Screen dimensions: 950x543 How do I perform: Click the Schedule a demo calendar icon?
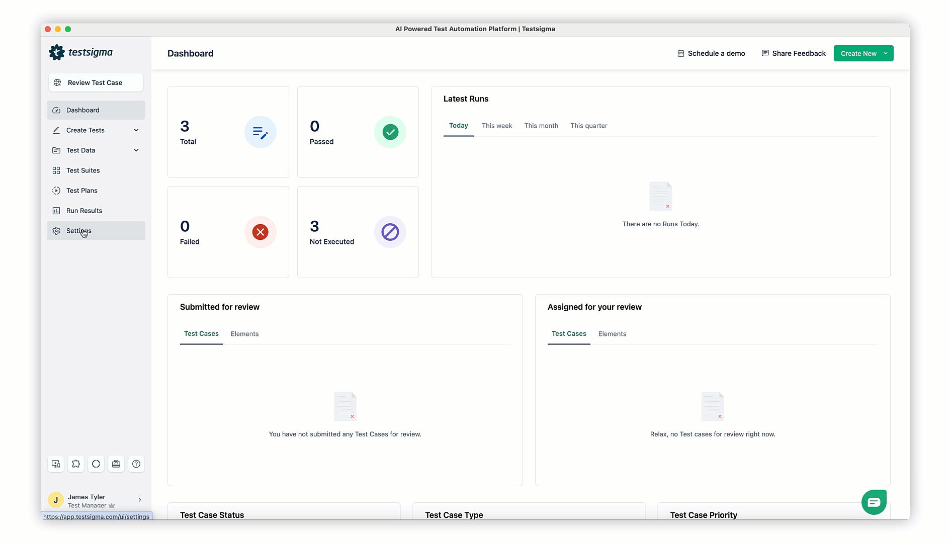(x=680, y=53)
